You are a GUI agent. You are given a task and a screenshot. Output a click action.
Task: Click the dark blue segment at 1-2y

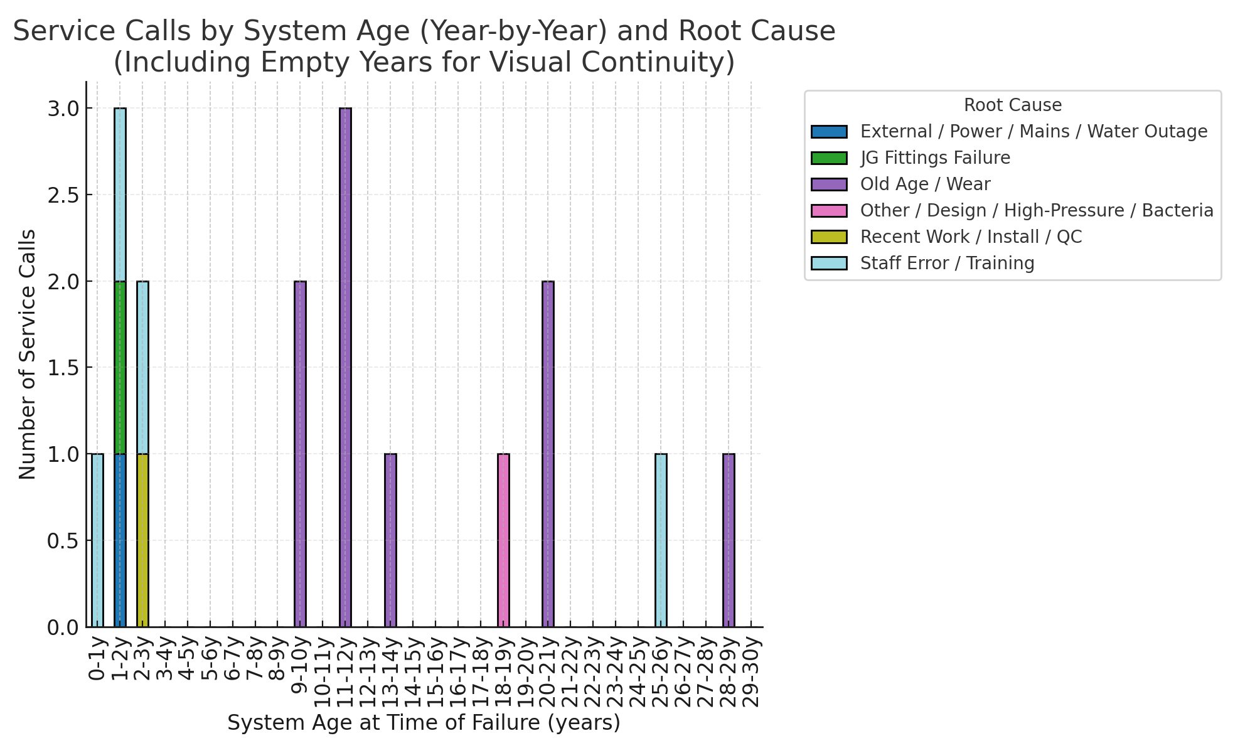[x=120, y=540]
